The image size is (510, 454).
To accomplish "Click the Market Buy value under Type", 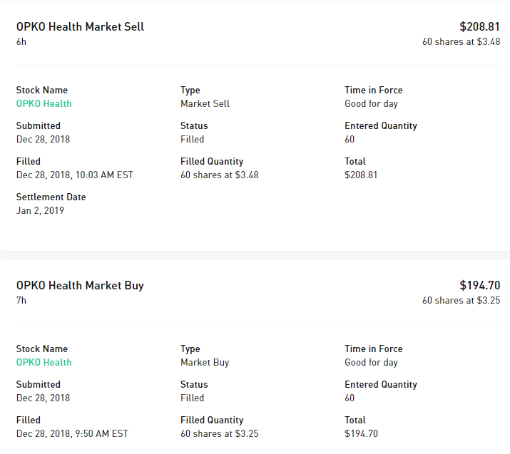I will (x=205, y=363).
